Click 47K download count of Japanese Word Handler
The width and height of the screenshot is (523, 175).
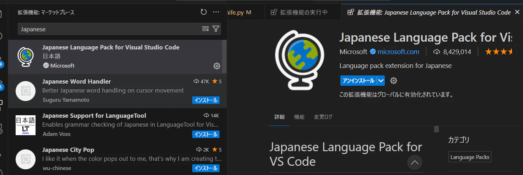coord(201,81)
